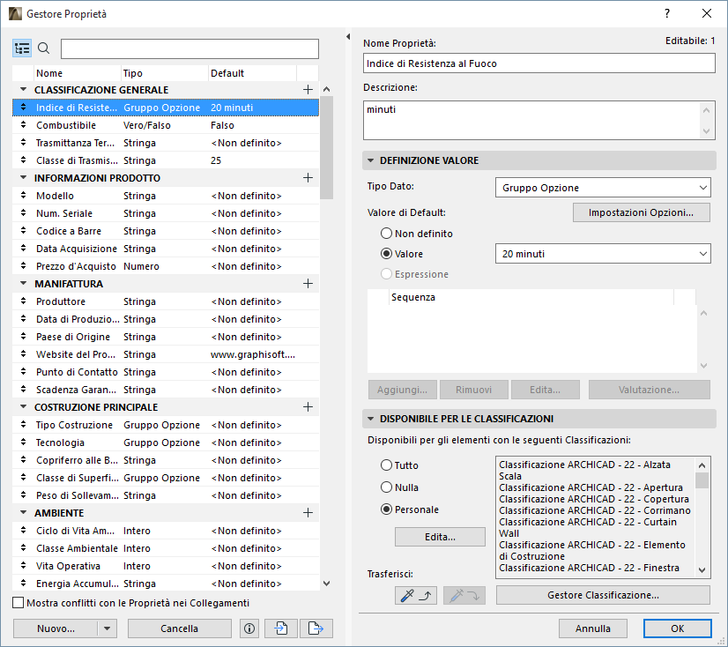Click the inject settings syringe icon

click(464, 596)
